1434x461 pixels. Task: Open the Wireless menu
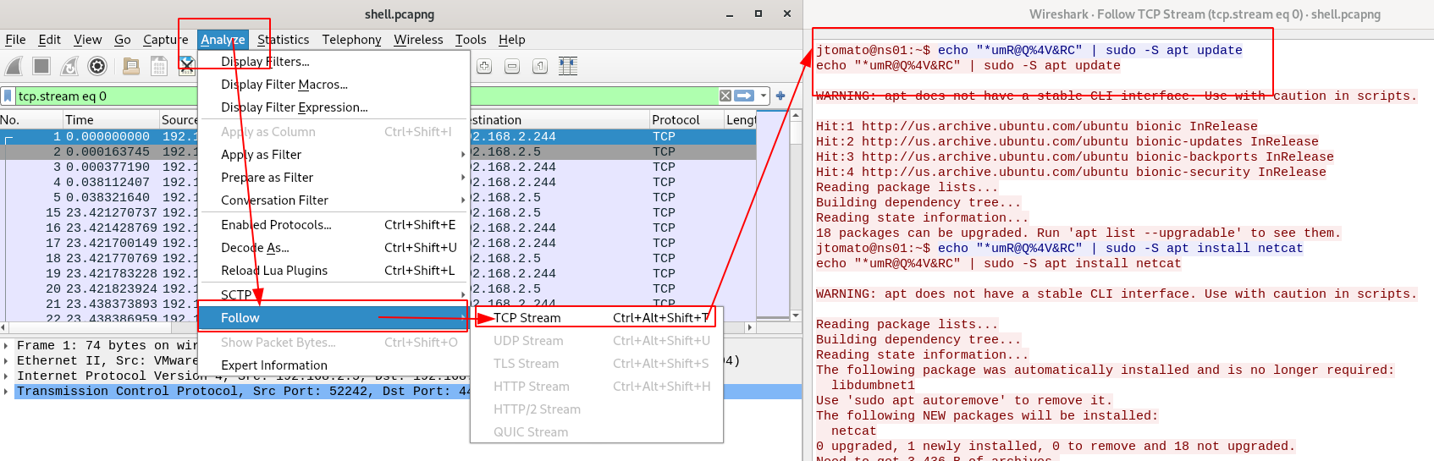tap(418, 39)
